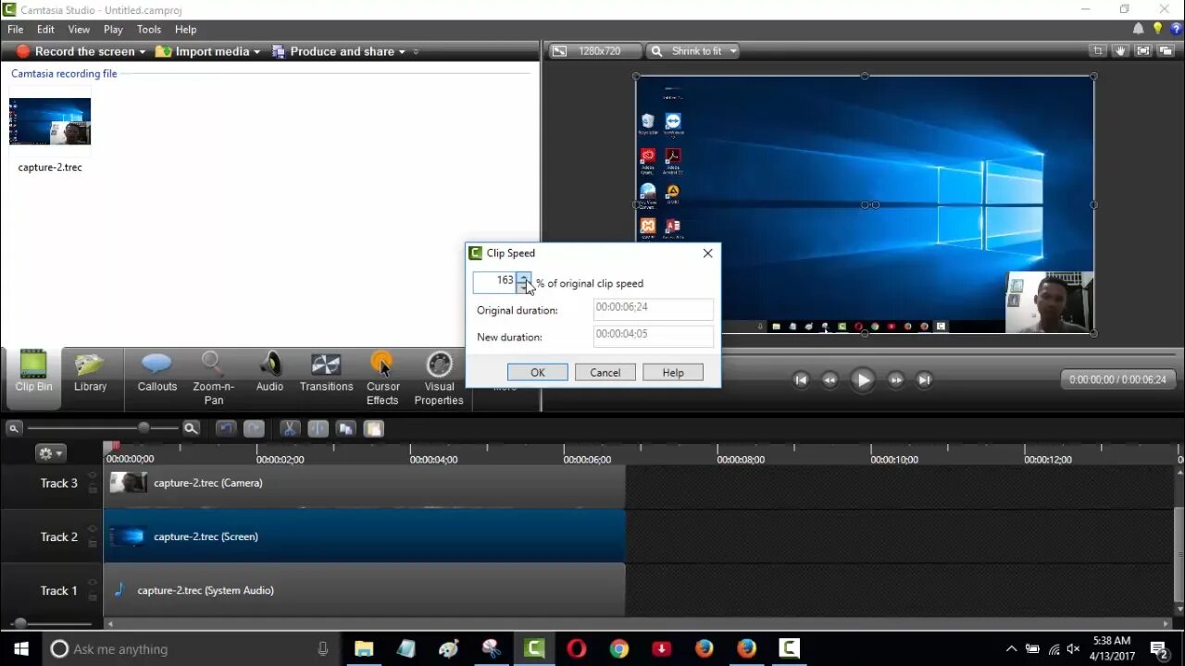Image resolution: width=1185 pixels, height=666 pixels.
Task: Open the Produce and share dropdown
Action: point(343,51)
